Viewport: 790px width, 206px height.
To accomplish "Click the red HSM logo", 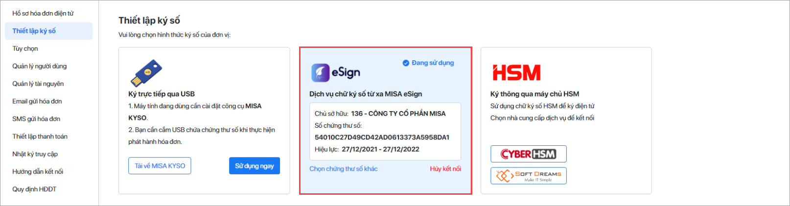I will click(516, 73).
